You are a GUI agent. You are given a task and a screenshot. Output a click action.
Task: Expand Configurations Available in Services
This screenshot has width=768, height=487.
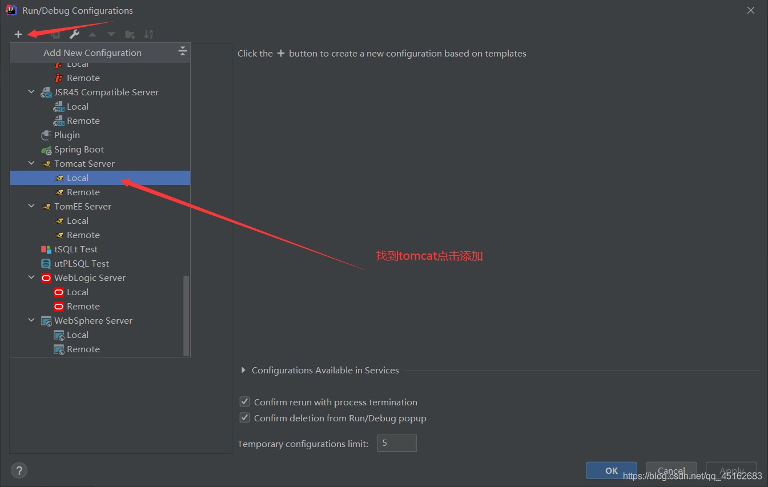[x=244, y=371]
